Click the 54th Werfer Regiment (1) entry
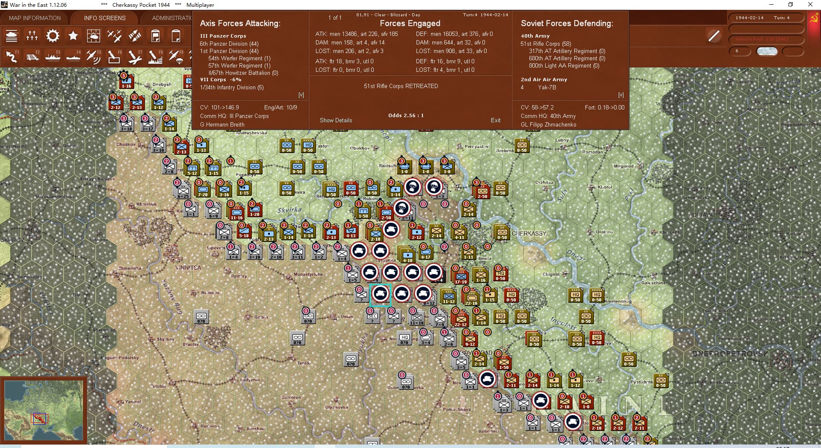 click(239, 58)
